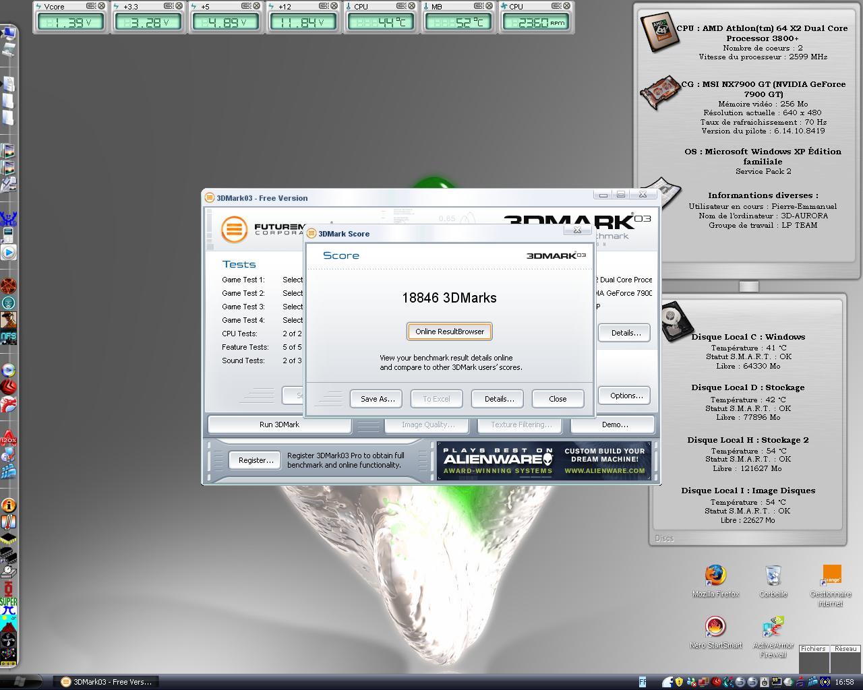Click Online ResultBrowser button

coord(450,332)
